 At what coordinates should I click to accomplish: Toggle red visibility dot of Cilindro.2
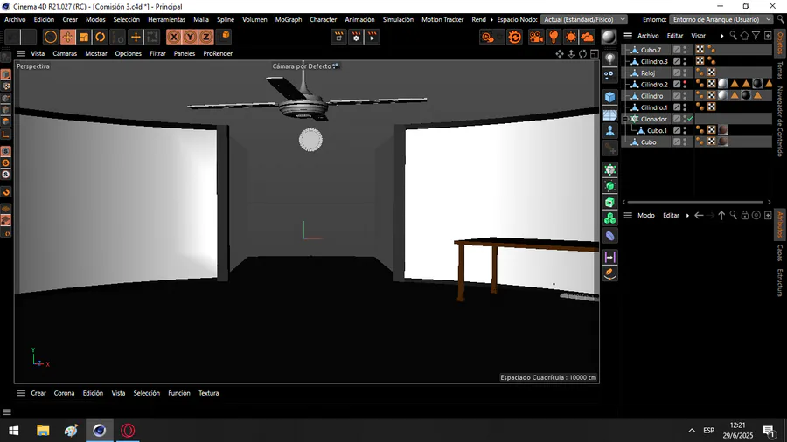[685, 84]
